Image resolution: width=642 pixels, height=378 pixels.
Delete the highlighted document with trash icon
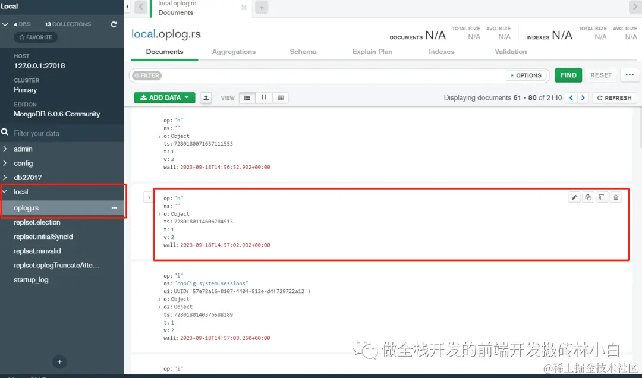(x=616, y=197)
